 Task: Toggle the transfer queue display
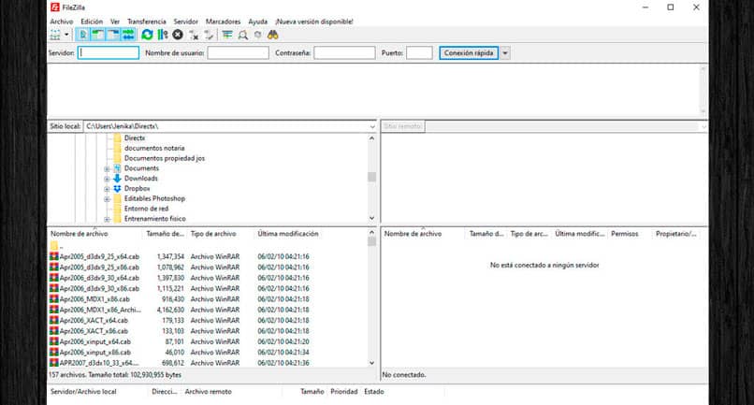[128, 35]
